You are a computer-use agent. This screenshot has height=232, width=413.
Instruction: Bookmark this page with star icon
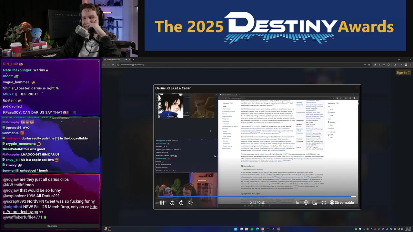click(369, 65)
